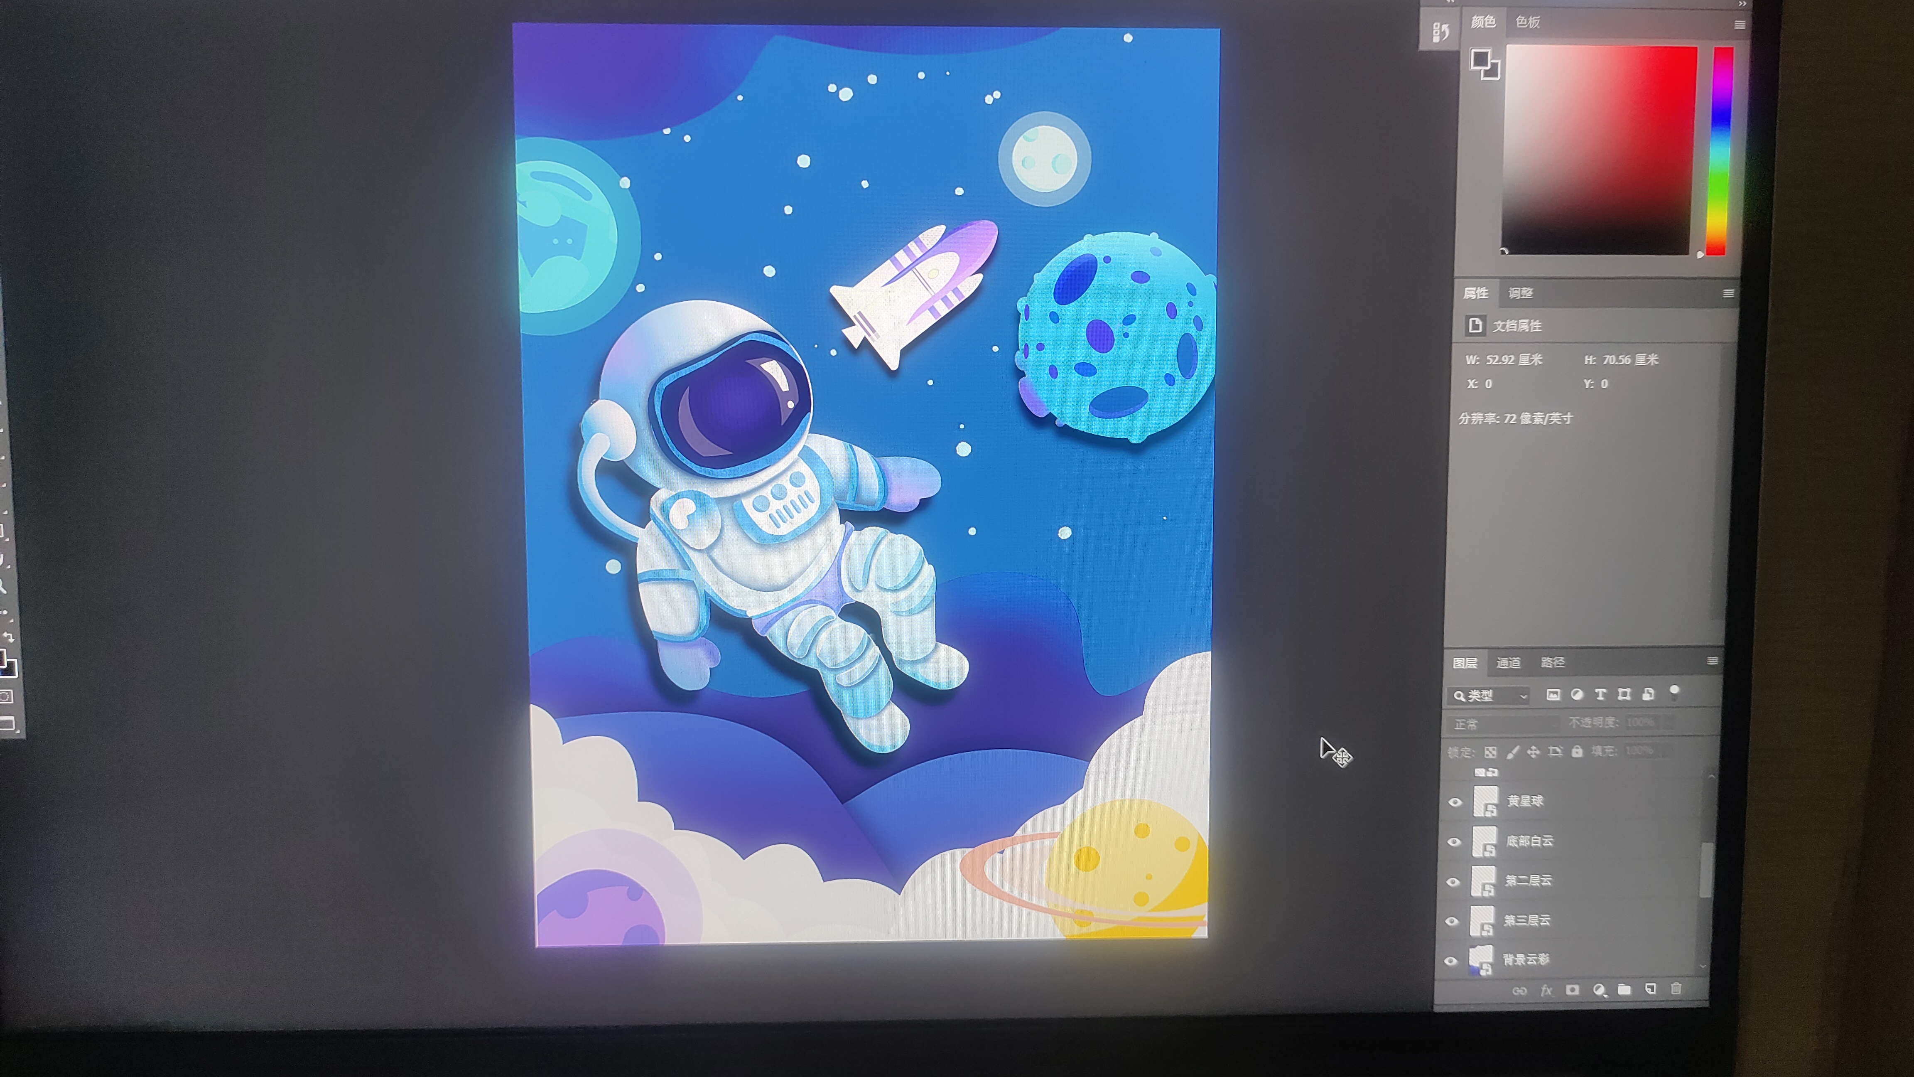Image resolution: width=1914 pixels, height=1077 pixels.
Task: Open the History panel icon beside the Color panel
Action: [1441, 33]
